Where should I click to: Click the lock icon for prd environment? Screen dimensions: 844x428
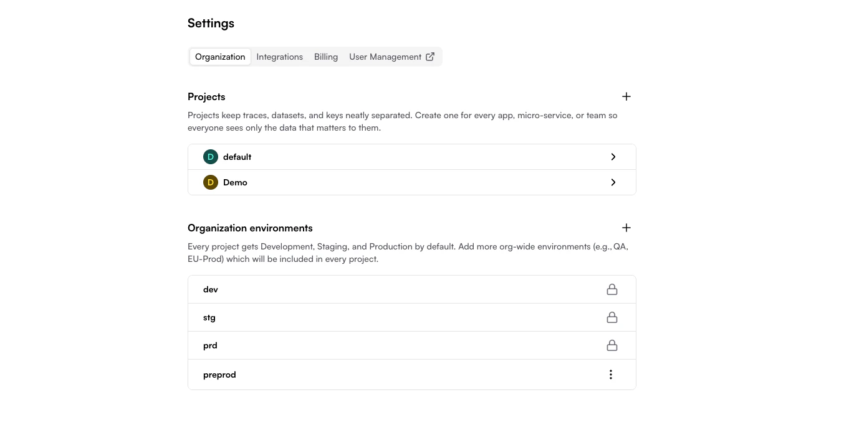point(612,345)
